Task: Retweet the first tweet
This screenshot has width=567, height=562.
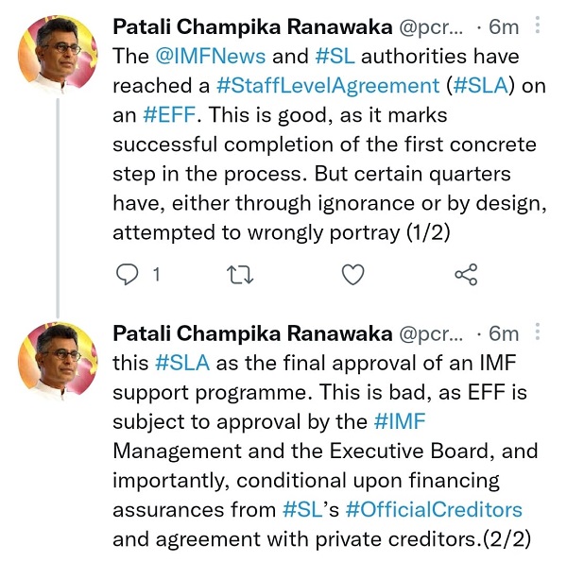Action: click(x=240, y=275)
